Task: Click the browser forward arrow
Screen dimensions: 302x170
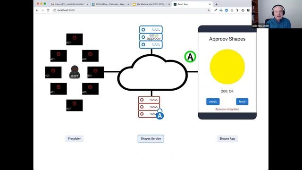Action: click(x=42, y=10)
